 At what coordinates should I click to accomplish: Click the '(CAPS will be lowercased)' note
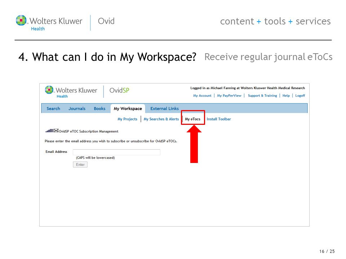coord(95,158)
